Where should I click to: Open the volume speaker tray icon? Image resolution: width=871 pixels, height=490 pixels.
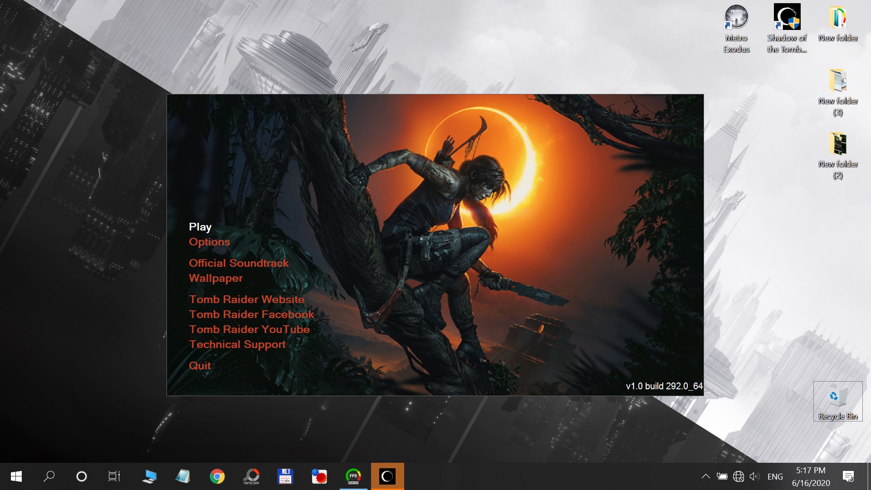(754, 476)
